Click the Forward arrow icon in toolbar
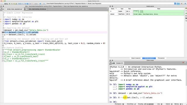Viewport: 187px width, 105px height. [x=44, y=4]
